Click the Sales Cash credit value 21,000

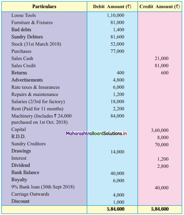(x=162, y=58)
